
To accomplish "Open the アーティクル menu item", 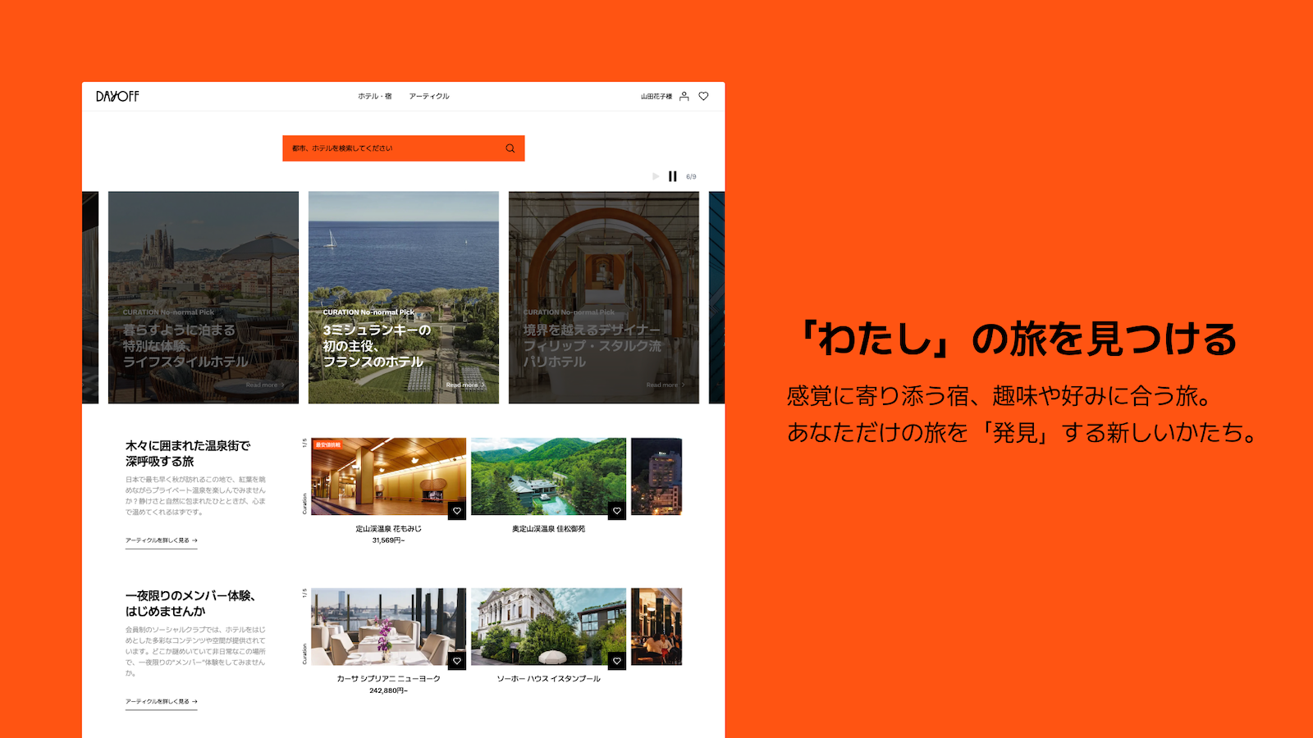I will click(x=429, y=97).
